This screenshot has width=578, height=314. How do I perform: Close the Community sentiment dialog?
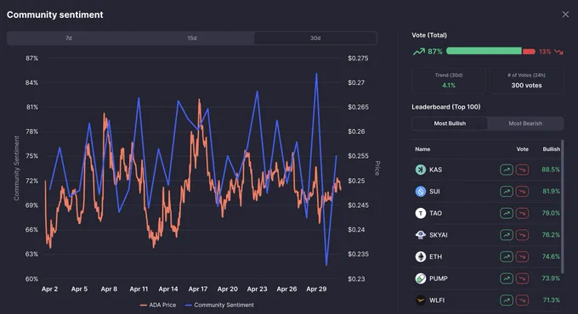click(565, 14)
